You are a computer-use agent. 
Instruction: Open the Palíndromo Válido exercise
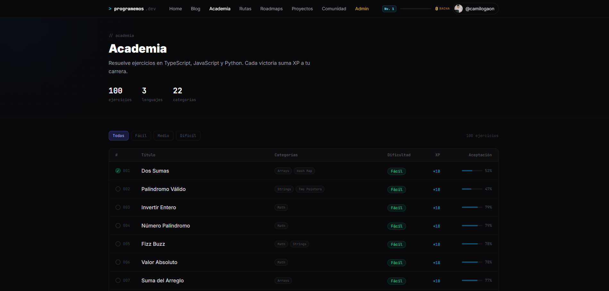pos(164,189)
